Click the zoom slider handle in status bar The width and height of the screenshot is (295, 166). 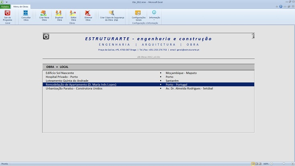tap(283, 164)
